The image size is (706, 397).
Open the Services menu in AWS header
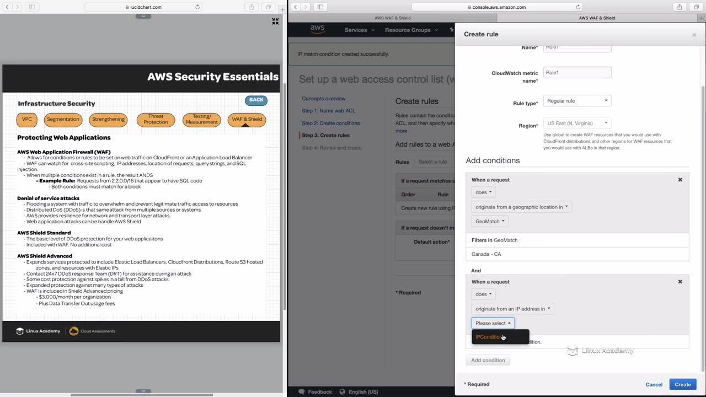click(x=359, y=30)
